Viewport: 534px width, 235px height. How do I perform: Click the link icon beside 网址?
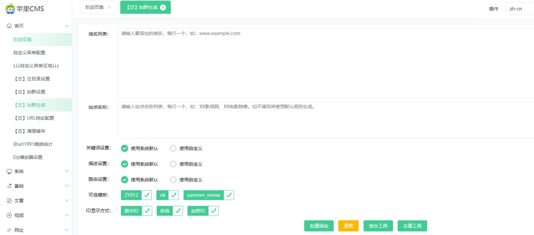[9, 230]
